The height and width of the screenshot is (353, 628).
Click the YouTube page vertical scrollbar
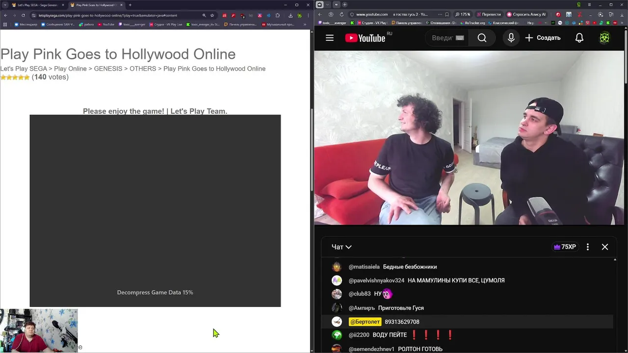(x=626, y=56)
